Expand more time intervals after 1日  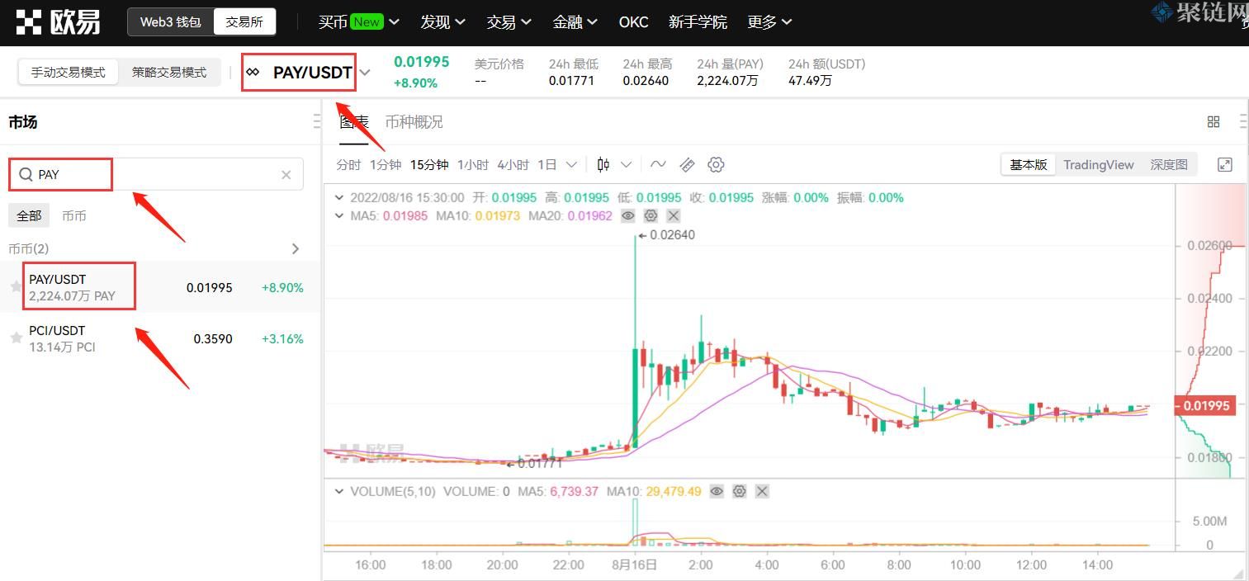tap(571, 164)
